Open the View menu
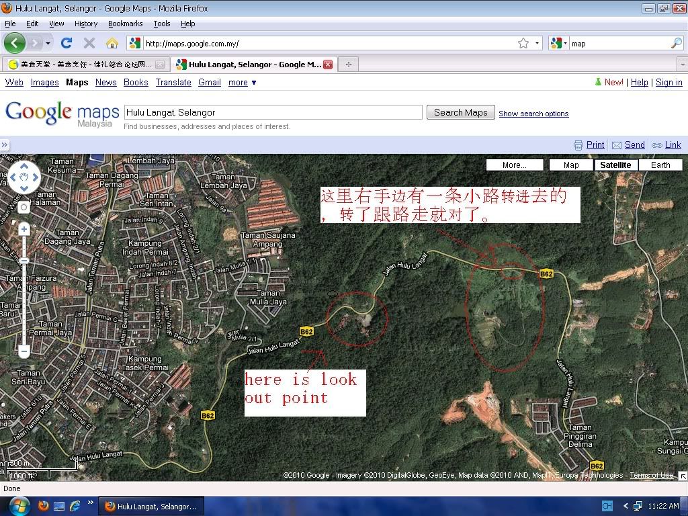 [x=56, y=24]
